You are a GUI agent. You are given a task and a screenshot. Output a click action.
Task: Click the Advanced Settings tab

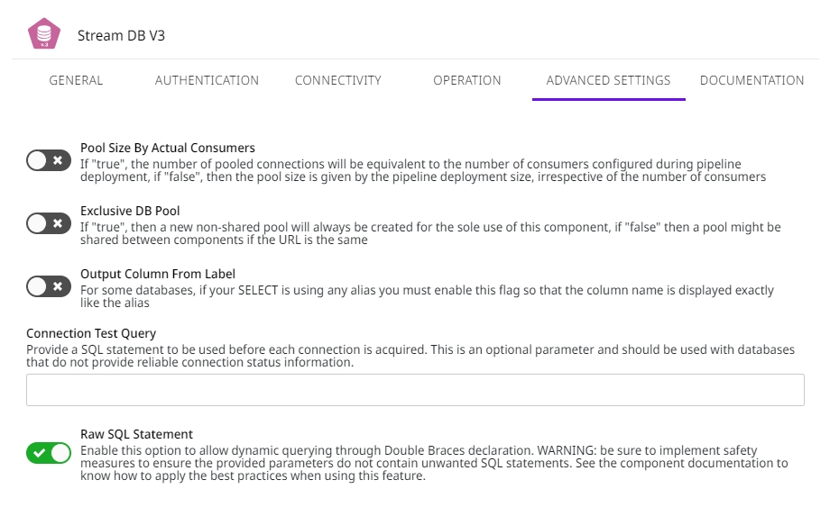[608, 80]
